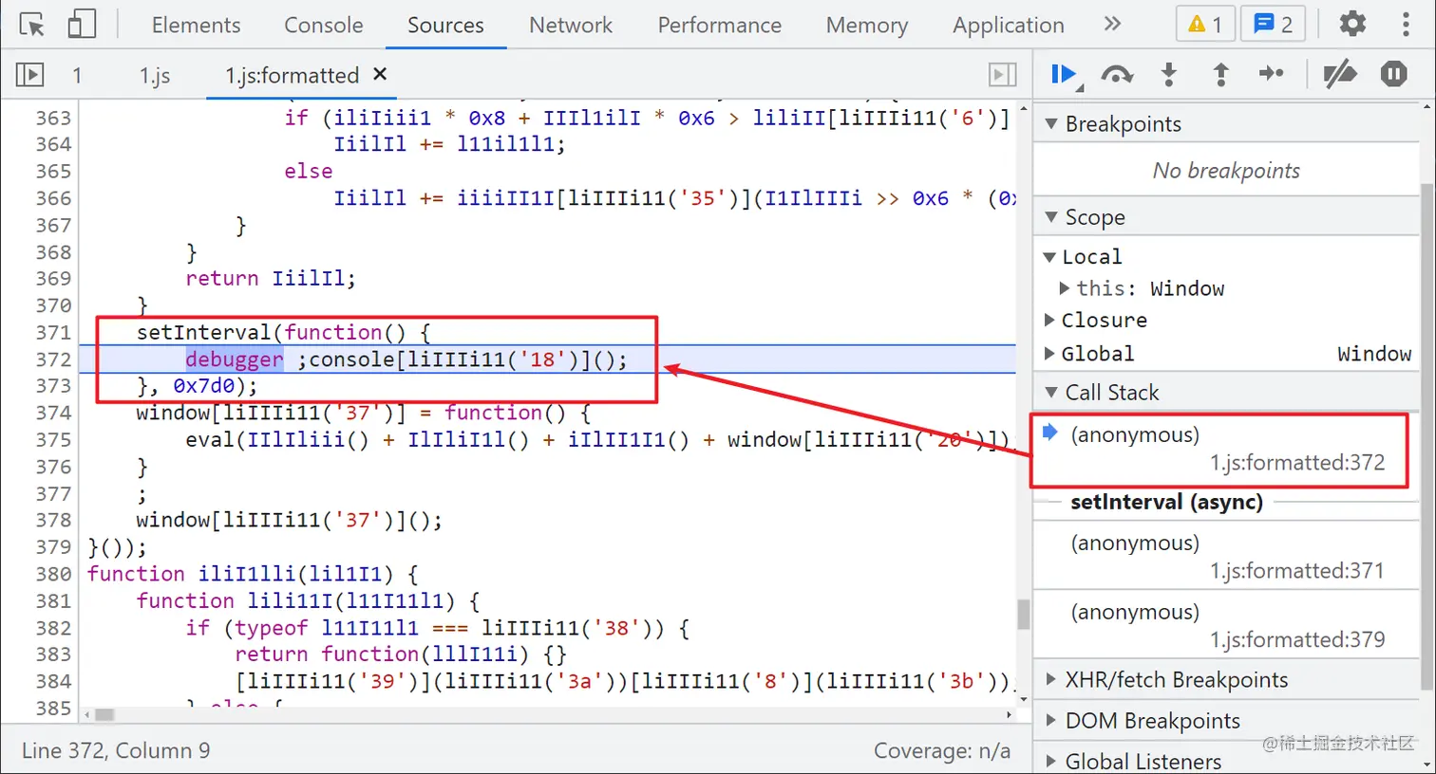1436x774 pixels.
Task: Step out of current function
Action: (1221, 74)
